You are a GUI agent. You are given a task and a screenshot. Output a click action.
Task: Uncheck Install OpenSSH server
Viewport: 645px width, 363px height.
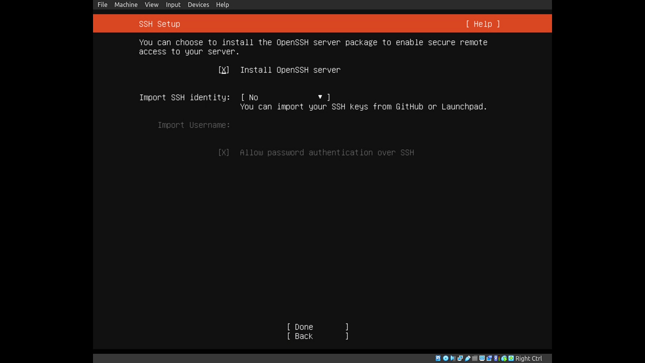click(223, 70)
